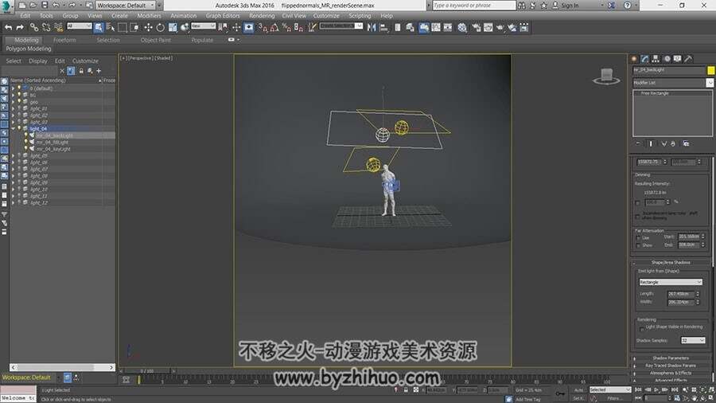Click the Align tool icon
Image resolution: width=716 pixels, height=403 pixels.
[383, 28]
